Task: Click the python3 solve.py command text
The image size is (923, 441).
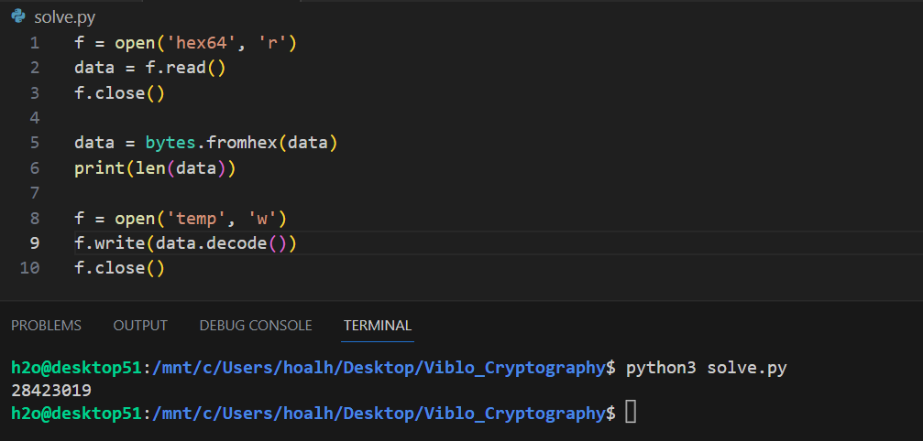Action: tap(706, 368)
